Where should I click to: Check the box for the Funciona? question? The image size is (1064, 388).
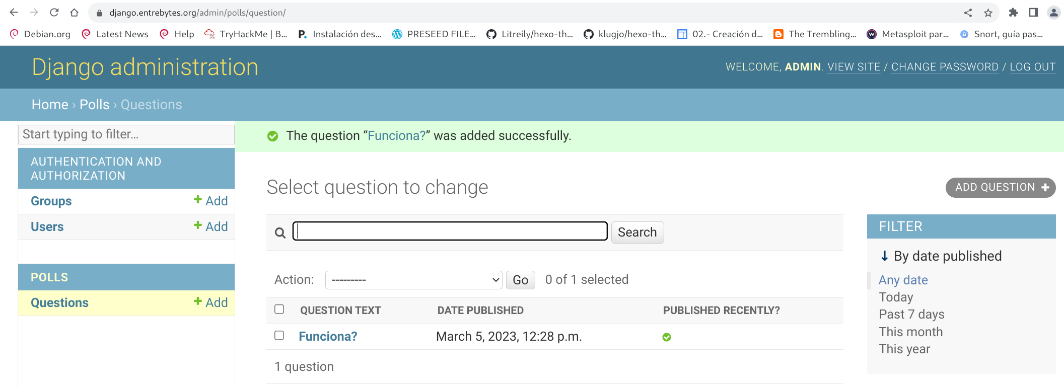pos(279,336)
